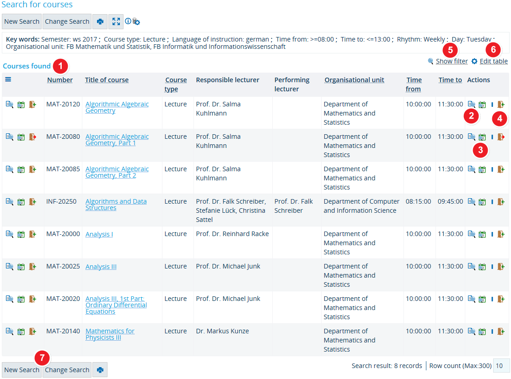
Task: Open the Analysis III course link
Action: [101, 267]
